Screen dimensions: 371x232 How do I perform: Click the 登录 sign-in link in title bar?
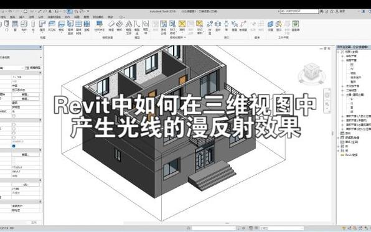point(342,11)
